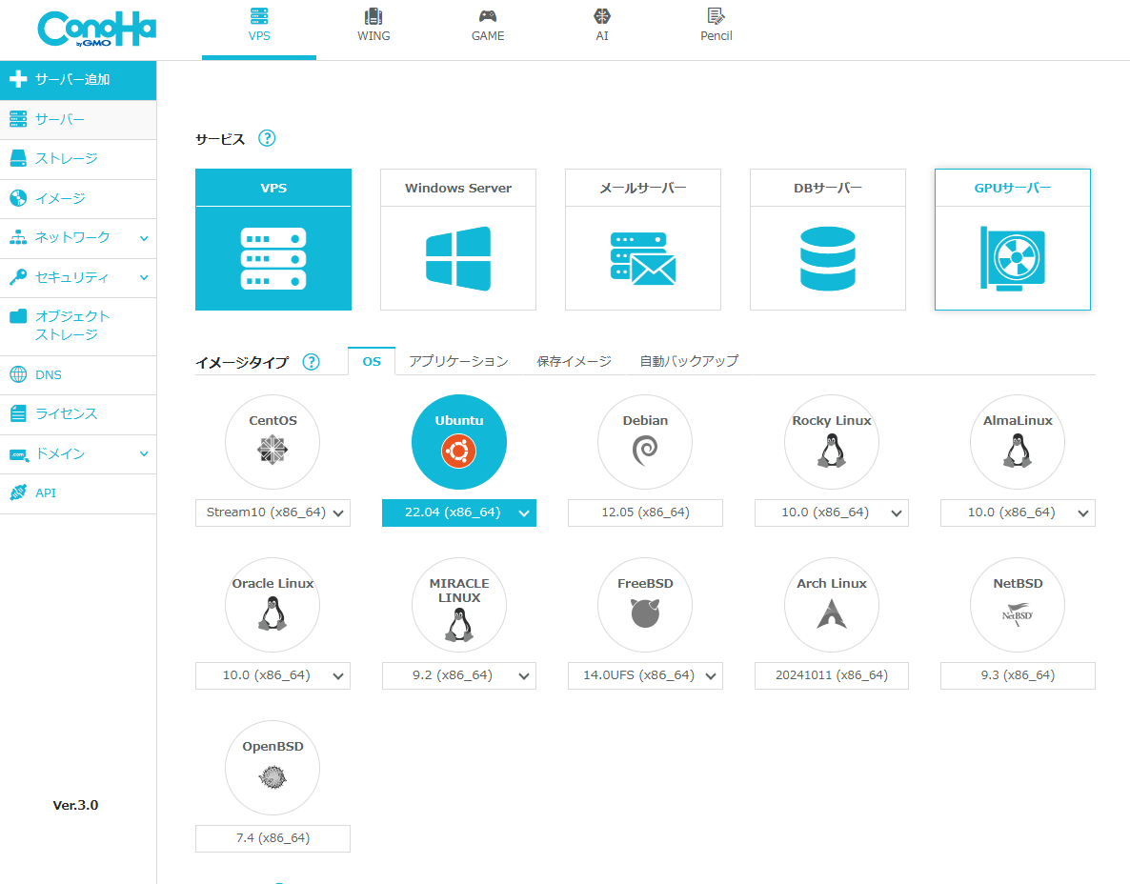Expand the CentOS Stream10 version dropdown
1130x884 pixels.
pos(272,512)
